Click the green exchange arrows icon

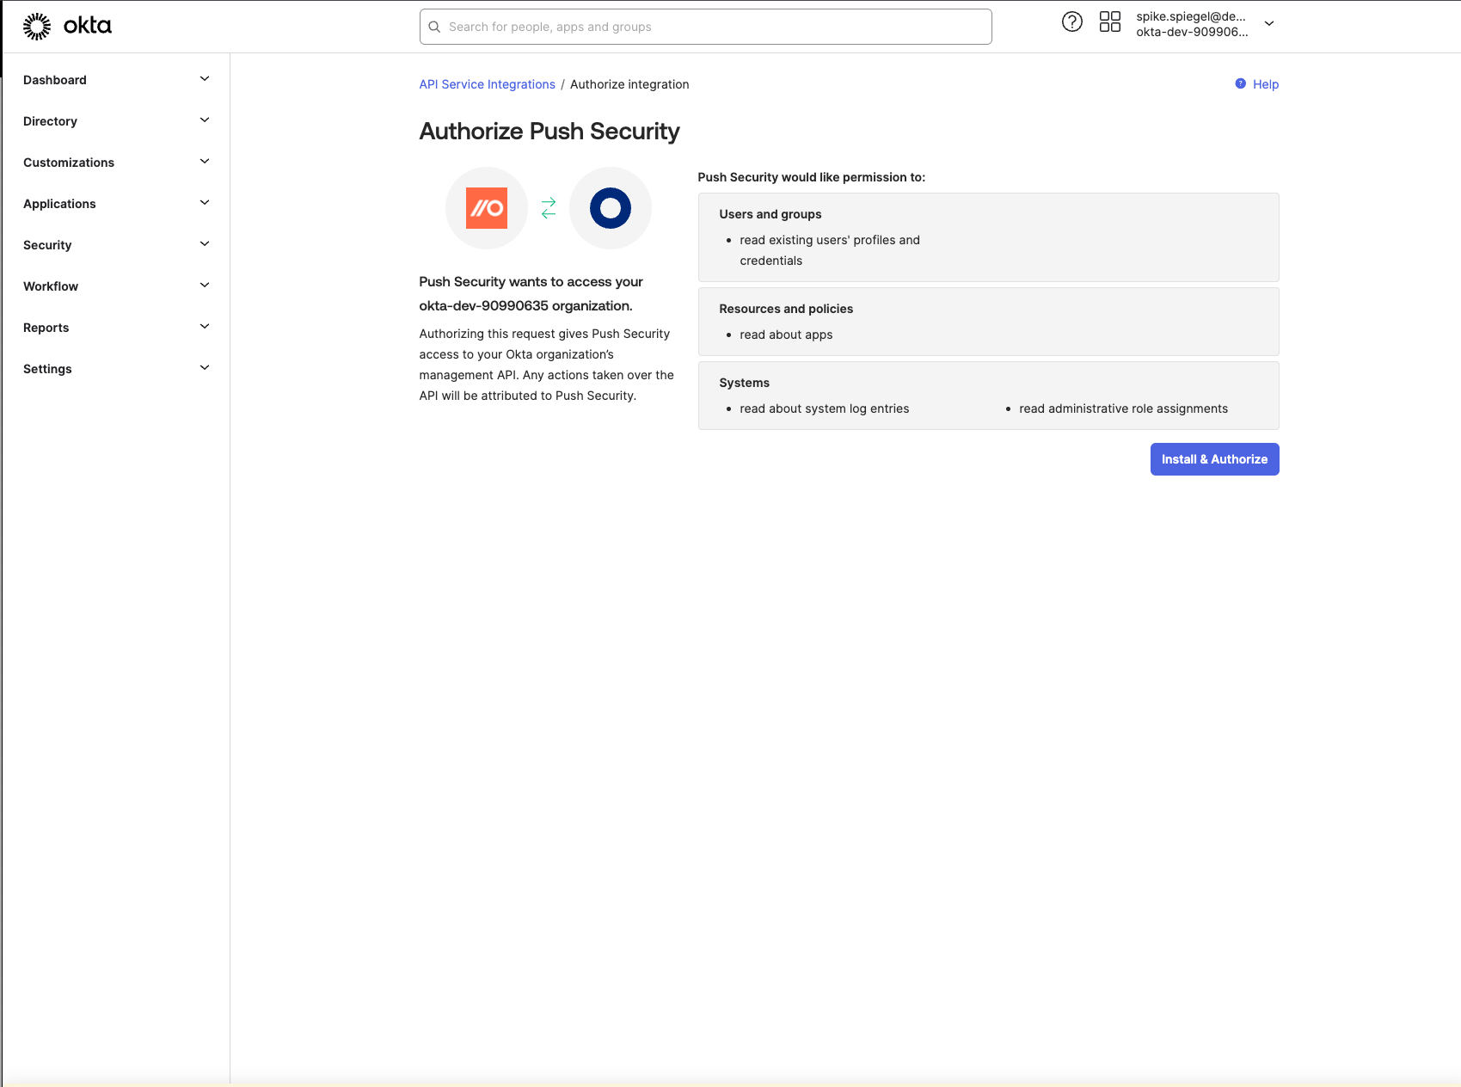point(549,208)
